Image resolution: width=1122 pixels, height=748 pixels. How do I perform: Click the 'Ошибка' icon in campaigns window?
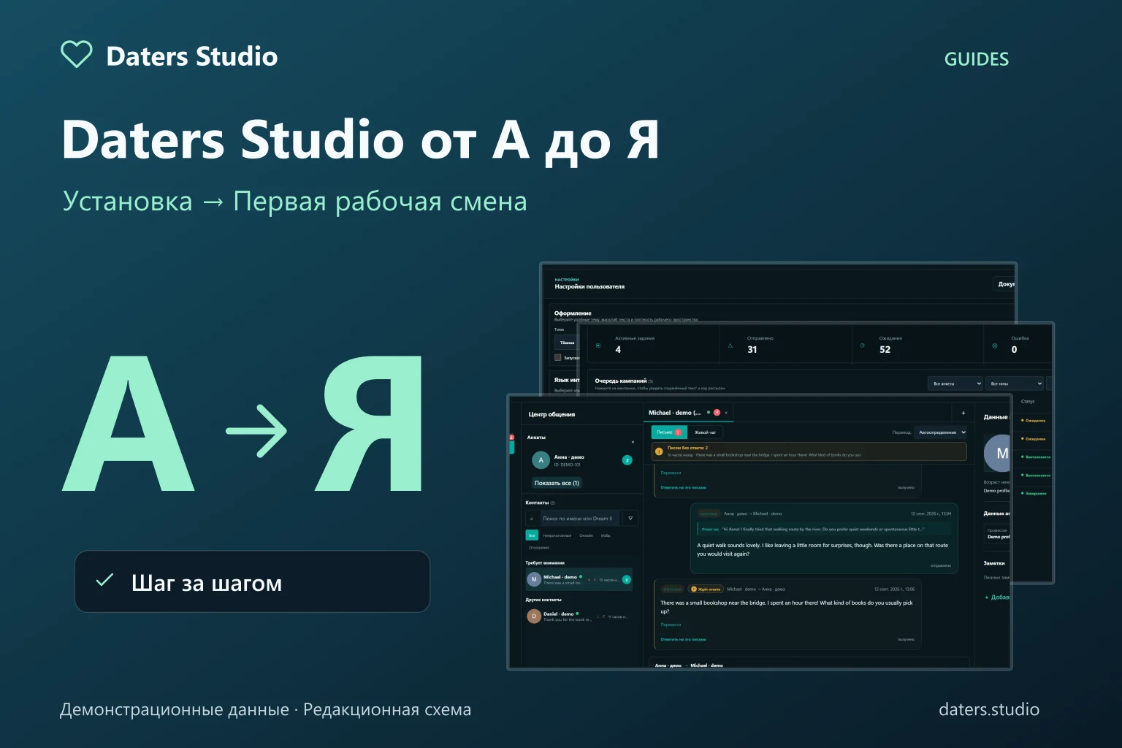click(994, 346)
